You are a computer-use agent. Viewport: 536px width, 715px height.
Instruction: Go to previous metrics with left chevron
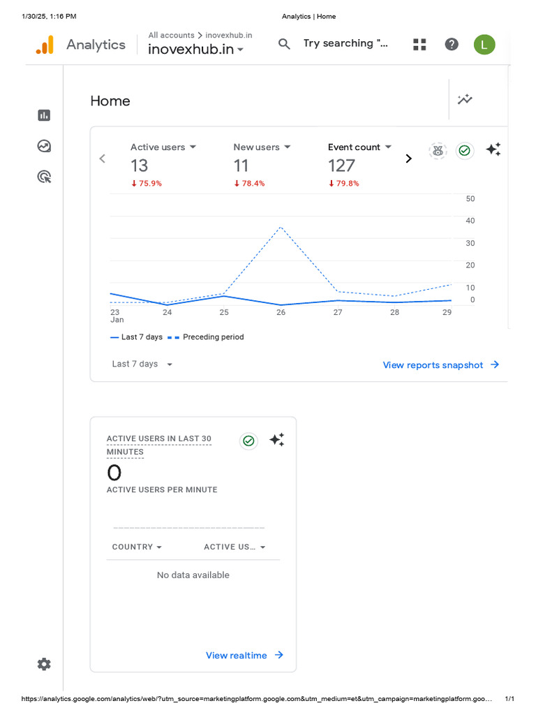point(102,159)
